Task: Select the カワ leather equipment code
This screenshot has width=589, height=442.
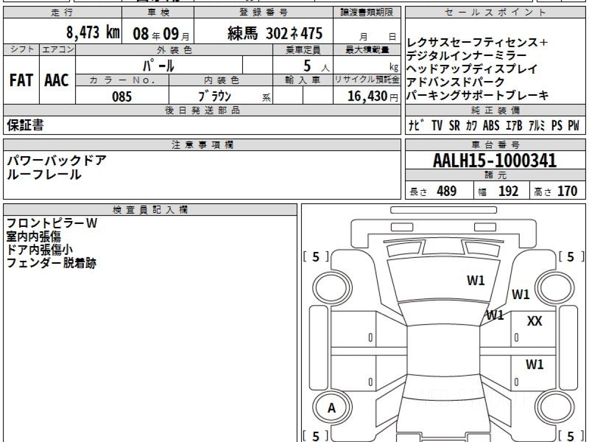Action: [472, 126]
